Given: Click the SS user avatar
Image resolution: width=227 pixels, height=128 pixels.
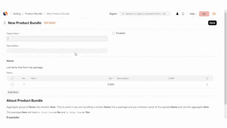Looking at the screenshot, I should point(214,14).
